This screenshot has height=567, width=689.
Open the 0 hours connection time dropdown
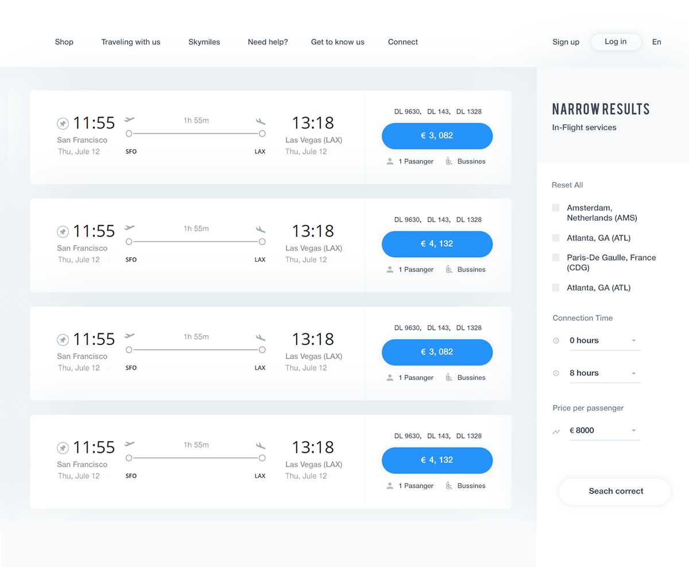[x=604, y=341]
